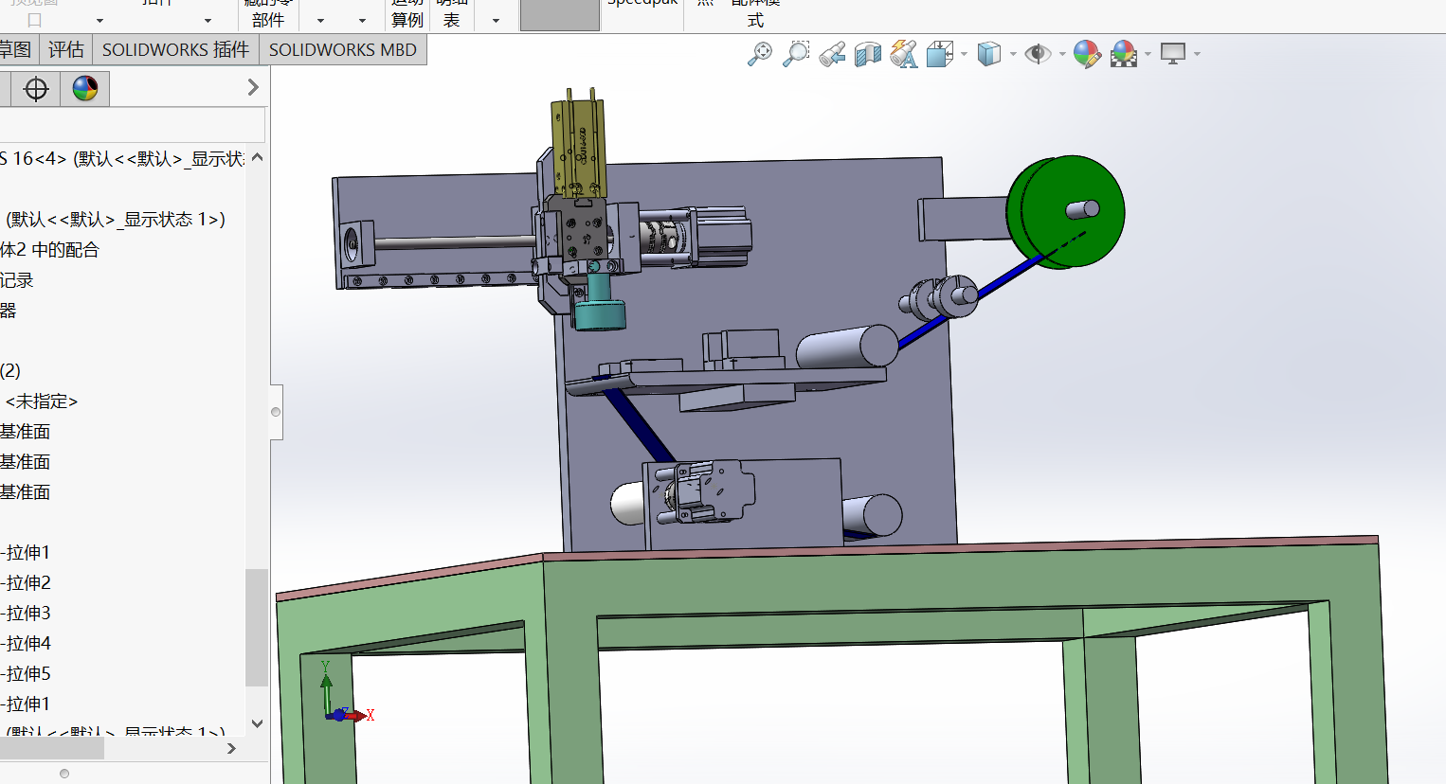Switch to the 评估 tab
This screenshot has width=1446, height=784.
point(66,49)
